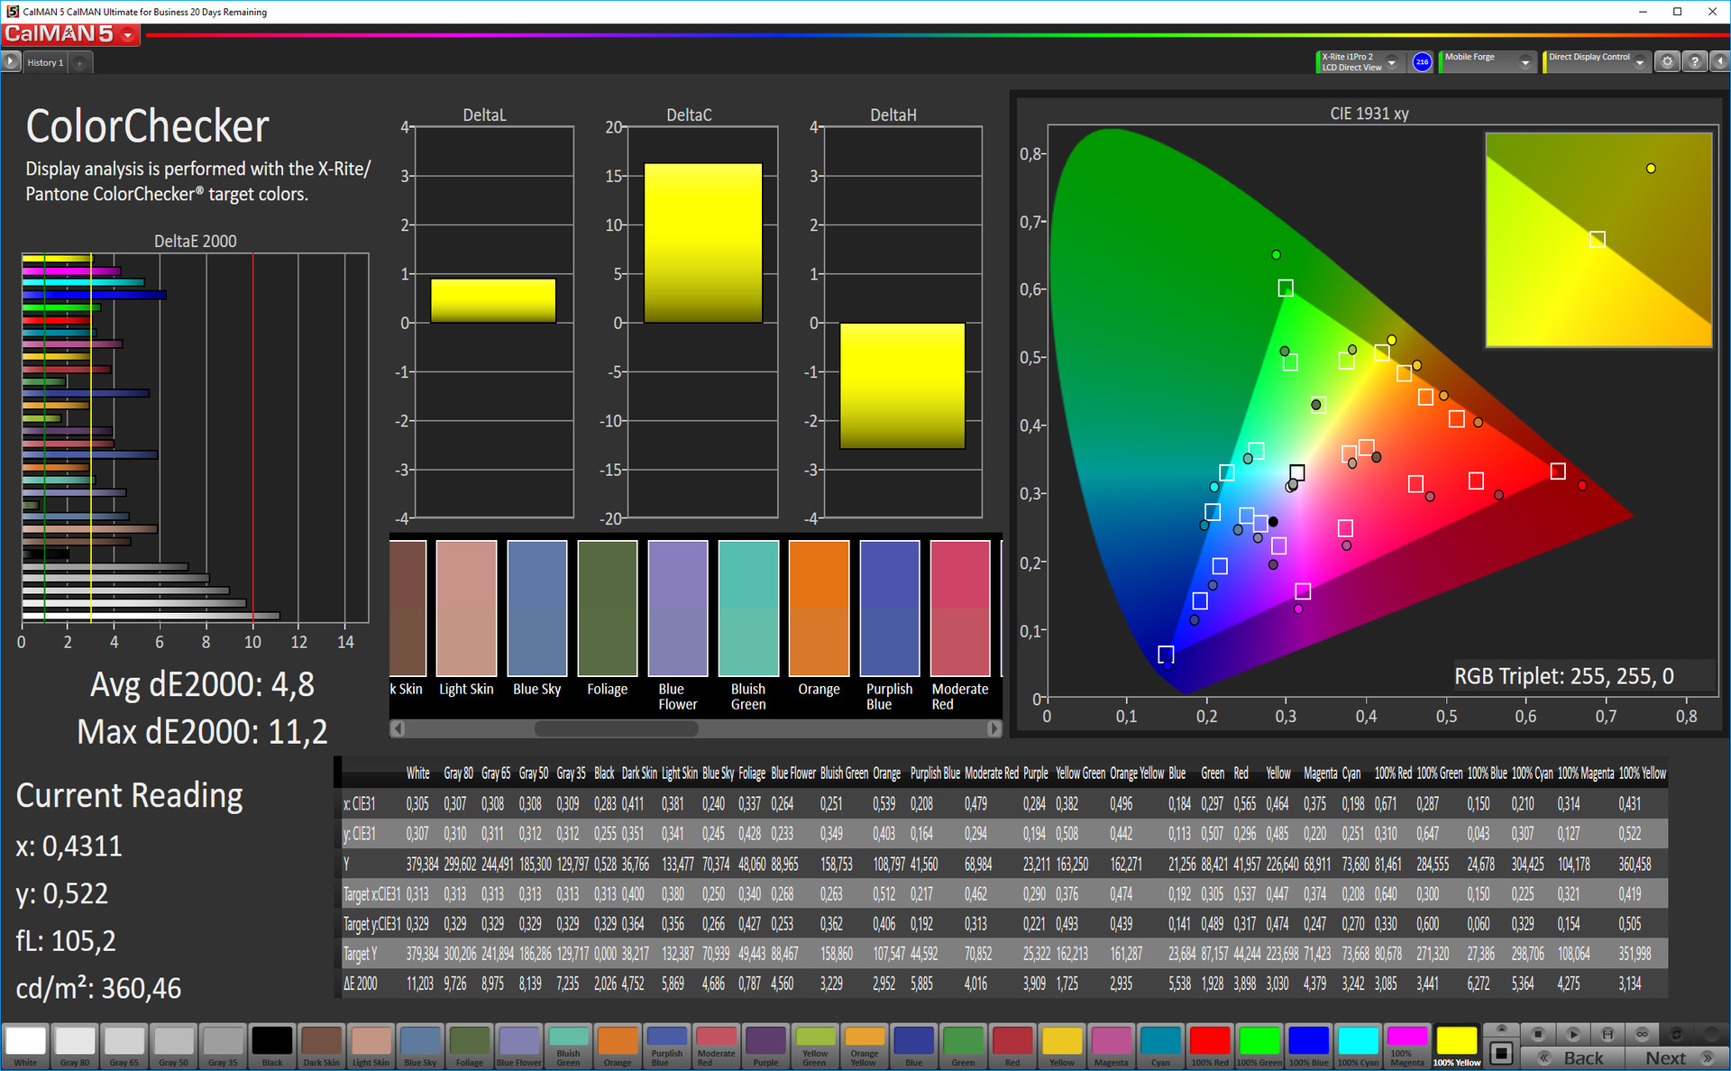The width and height of the screenshot is (1731, 1071).
Task: Collapse the right panel arrow icon
Action: pos(1719,62)
